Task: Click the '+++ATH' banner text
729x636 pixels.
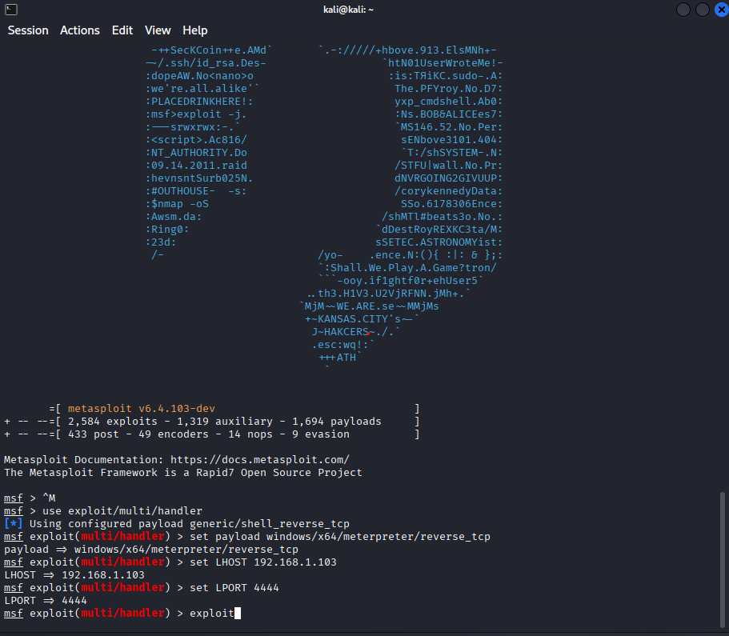Action: click(338, 358)
